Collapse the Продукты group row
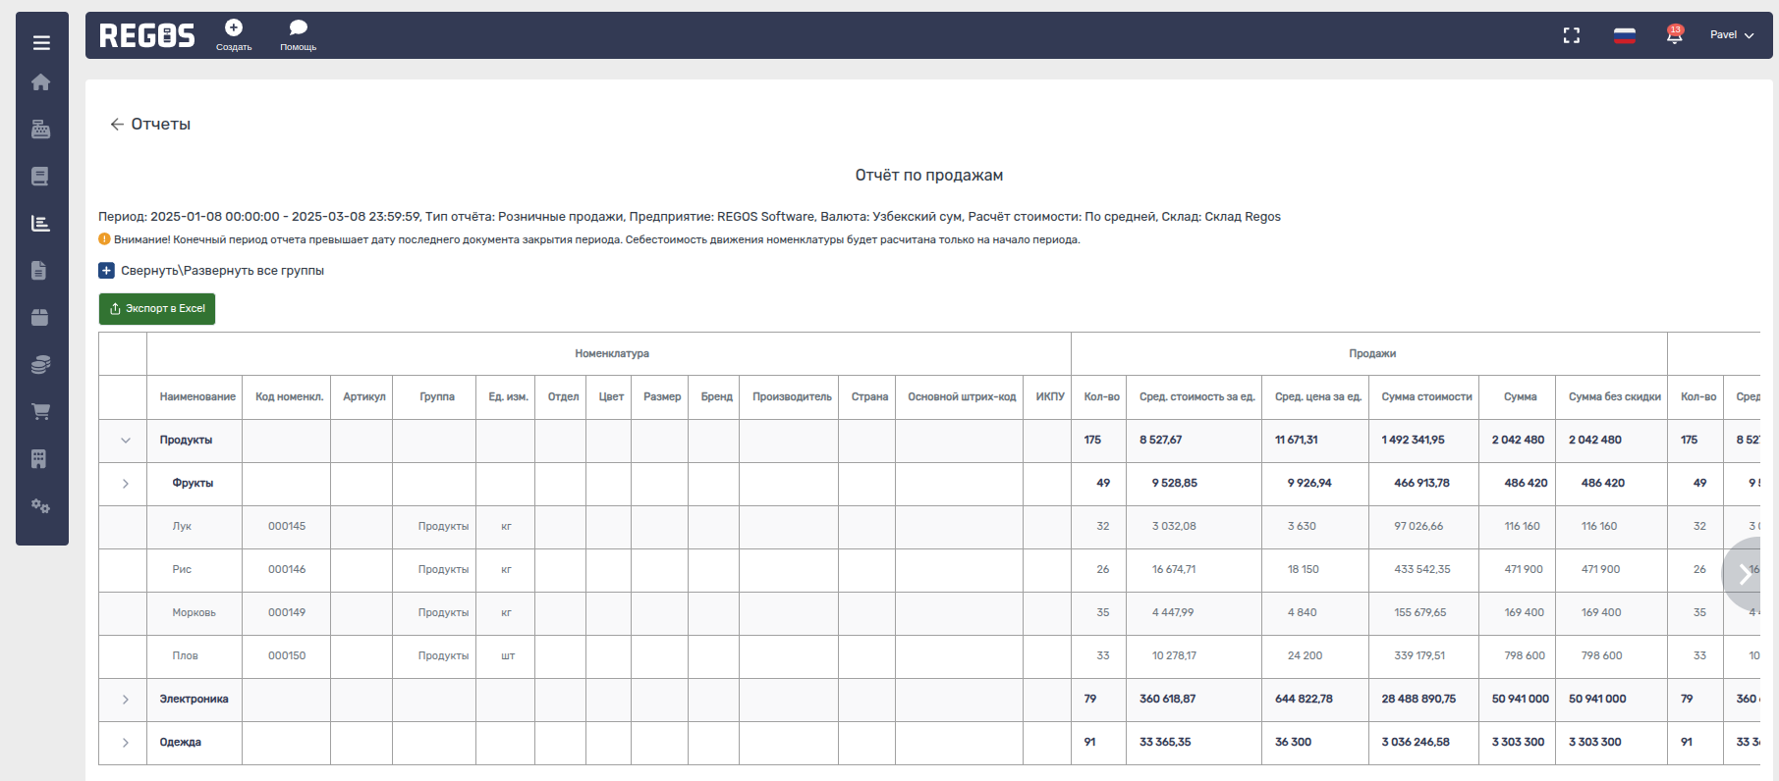The width and height of the screenshot is (1779, 781). click(126, 441)
